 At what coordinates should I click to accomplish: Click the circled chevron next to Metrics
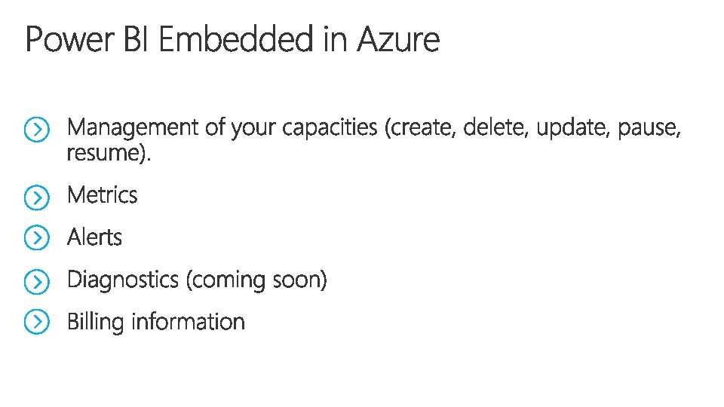coord(36,197)
